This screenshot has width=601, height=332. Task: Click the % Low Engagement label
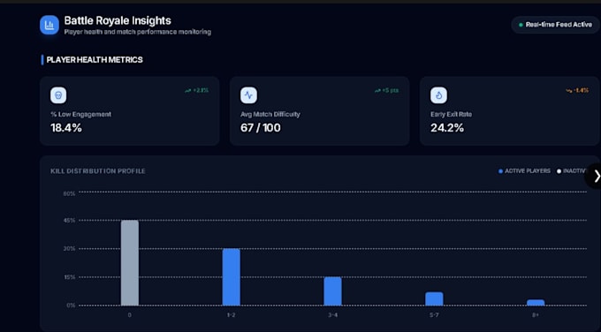pos(81,114)
